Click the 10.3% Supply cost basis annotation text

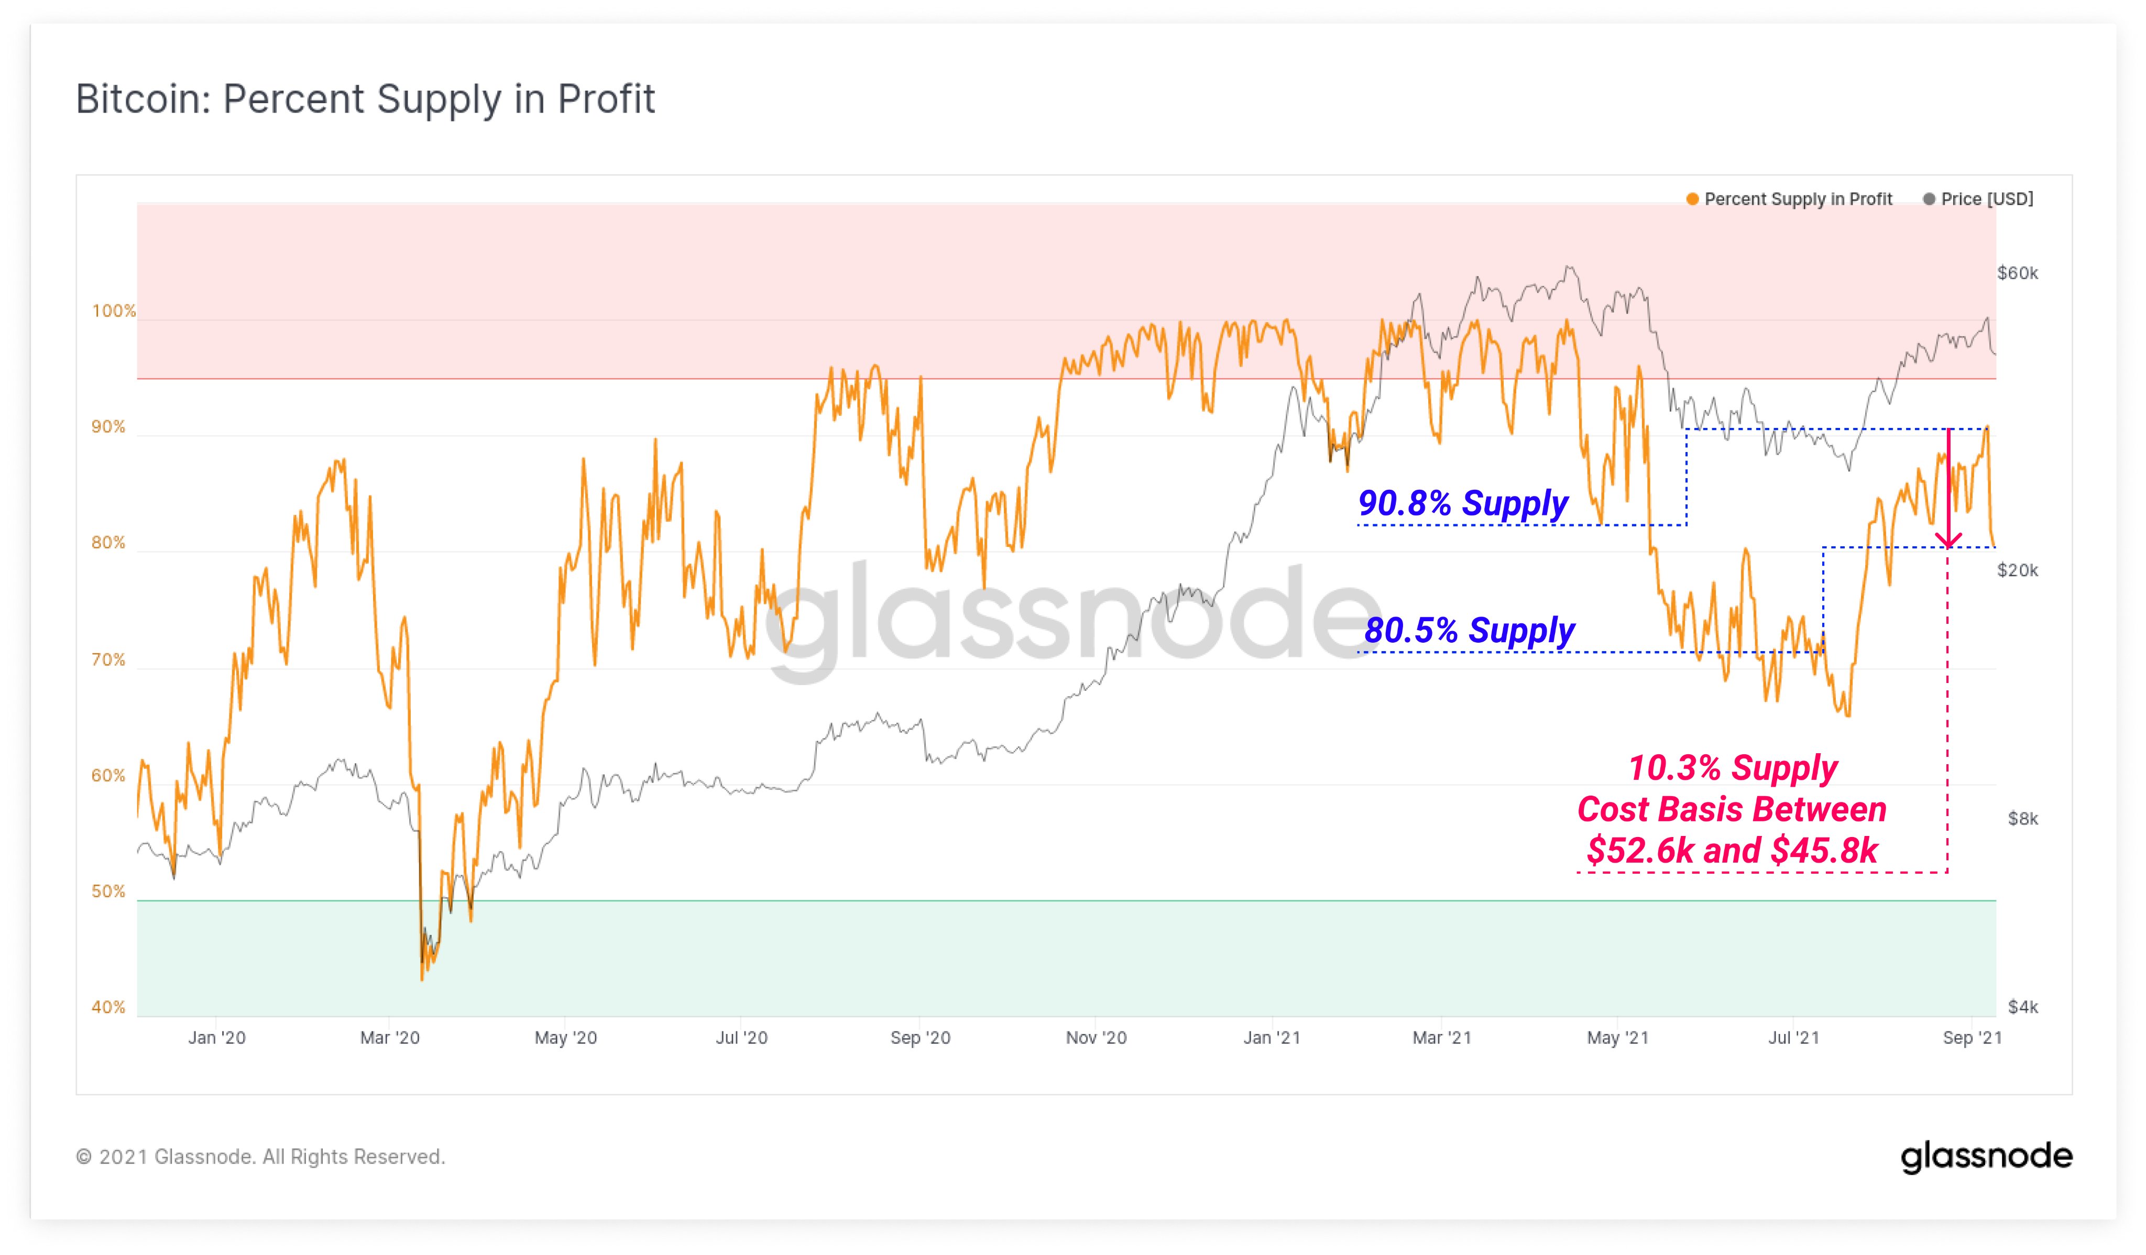[1731, 809]
